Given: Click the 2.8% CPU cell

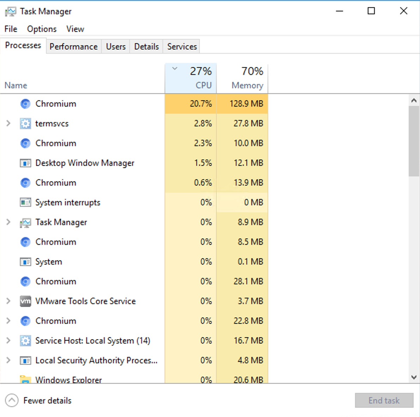Looking at the screenshot, I should tap(191, 123).
